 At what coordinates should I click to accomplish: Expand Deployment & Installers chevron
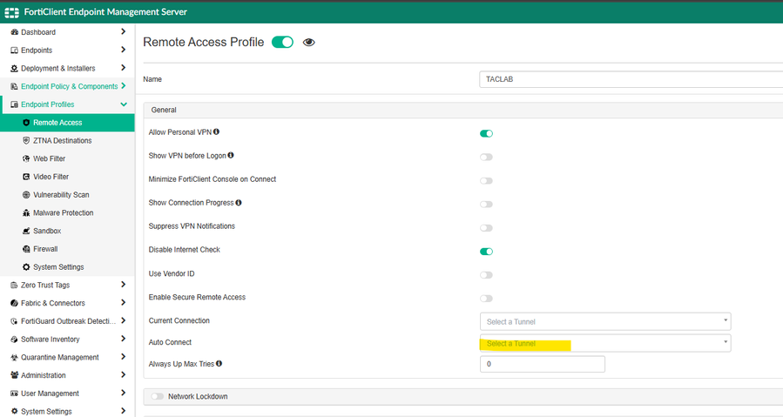(x=124, y=67)
